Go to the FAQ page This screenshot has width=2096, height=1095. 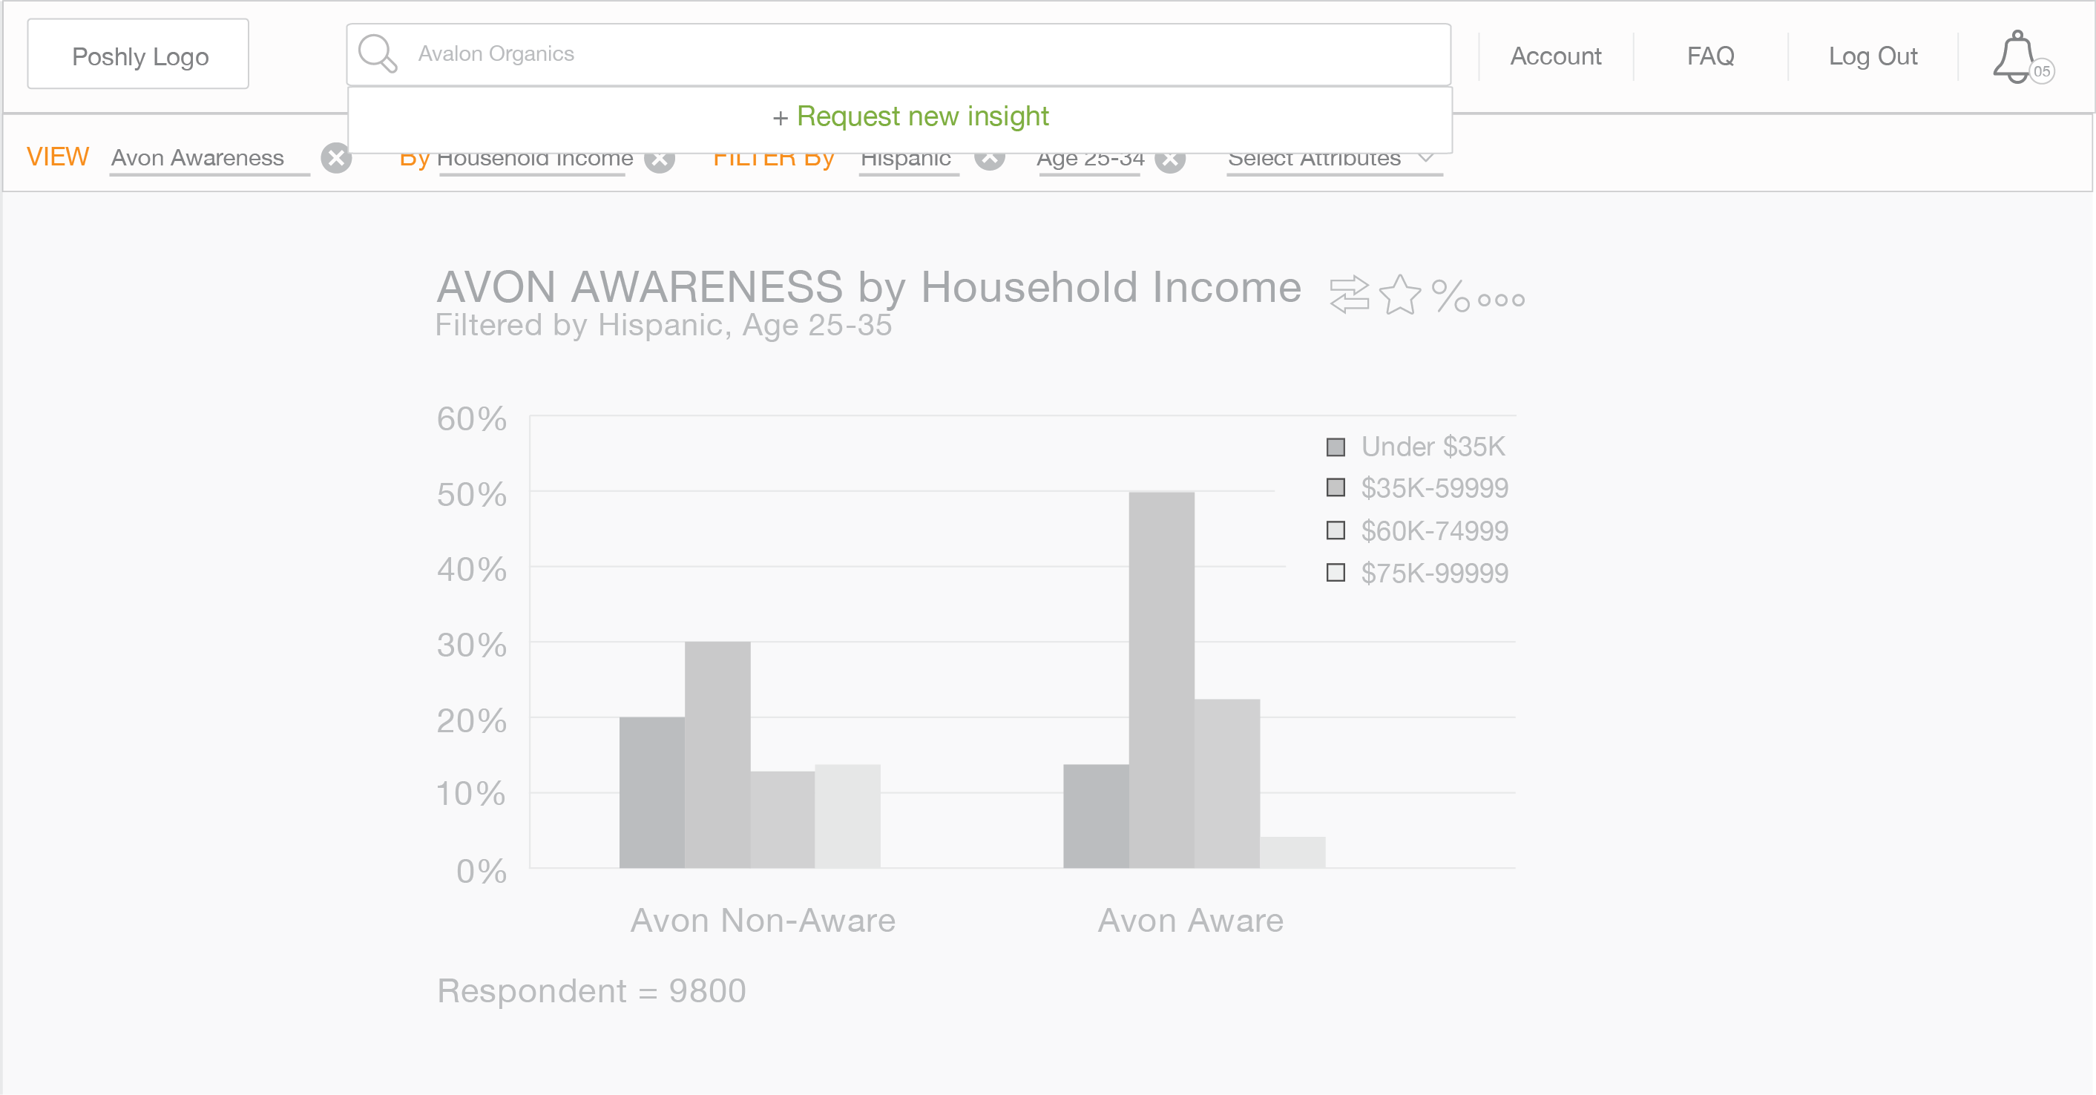click(x=1710, y=56)
